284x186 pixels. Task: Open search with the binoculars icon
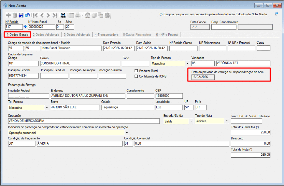(63, 15)
